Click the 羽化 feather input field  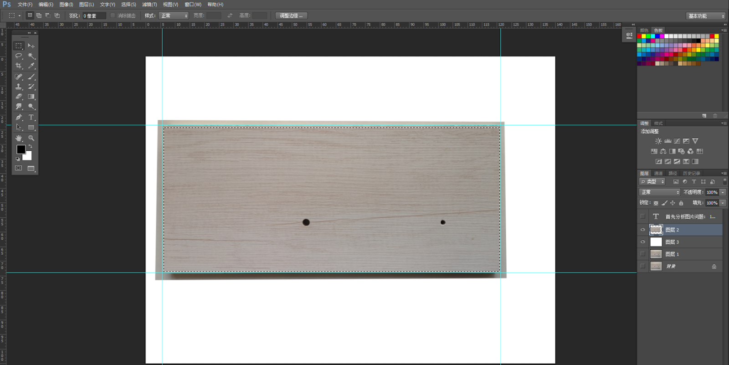[94, 15]
